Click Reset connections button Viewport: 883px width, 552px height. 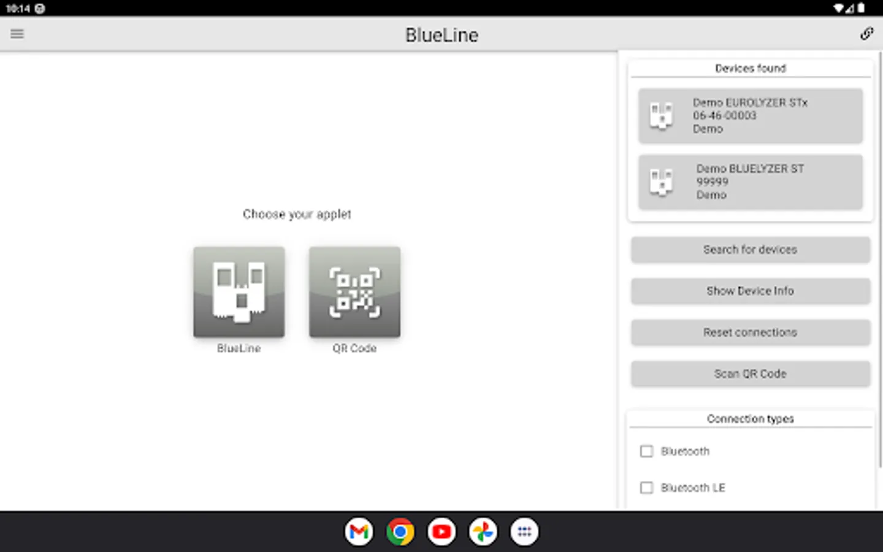point(751,332)
